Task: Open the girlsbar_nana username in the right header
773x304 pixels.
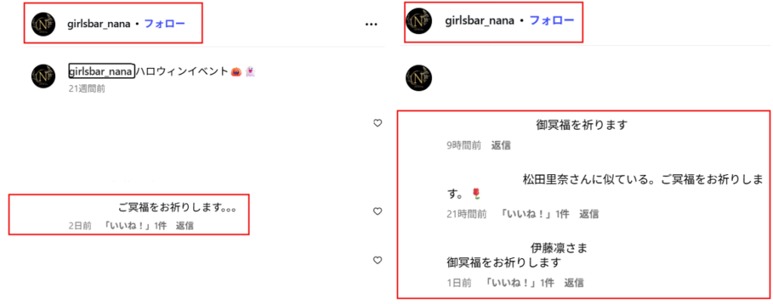Action: [480, 20]
